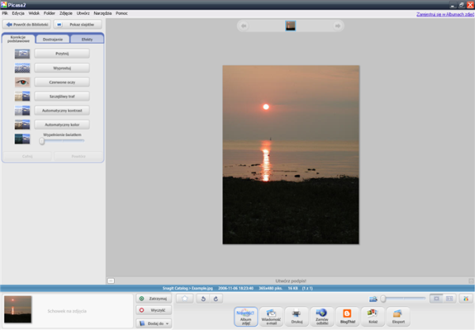Viewport: 475px width, 330px height.
Task: Click the Wypełnienie światłem slider handle
Action: pos(42,141)
